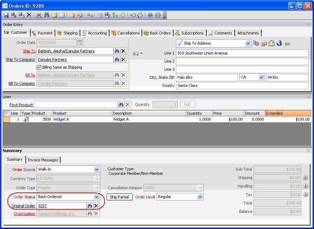Image resolution: width=314 pixels, height=229 pixels.
Task: Click the Print toolbar icon
Action: tap(39, 15)
